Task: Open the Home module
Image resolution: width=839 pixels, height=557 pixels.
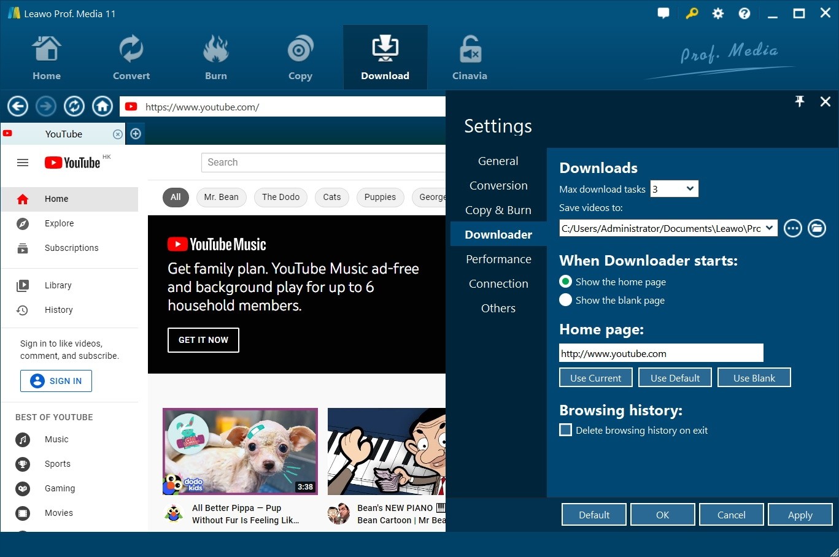Action: pyautogui.click(x=47, y=58)
